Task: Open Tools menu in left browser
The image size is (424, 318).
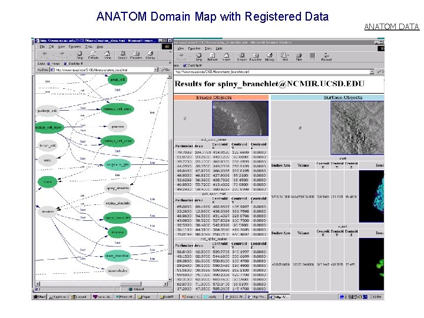Action: point(89,47)
